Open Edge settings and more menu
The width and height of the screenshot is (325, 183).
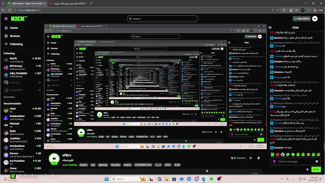point(309,10)
